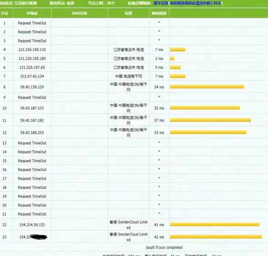Open the blue sponsor link in header
This screenshot has width=268, height=256.
tap(188, 3)
